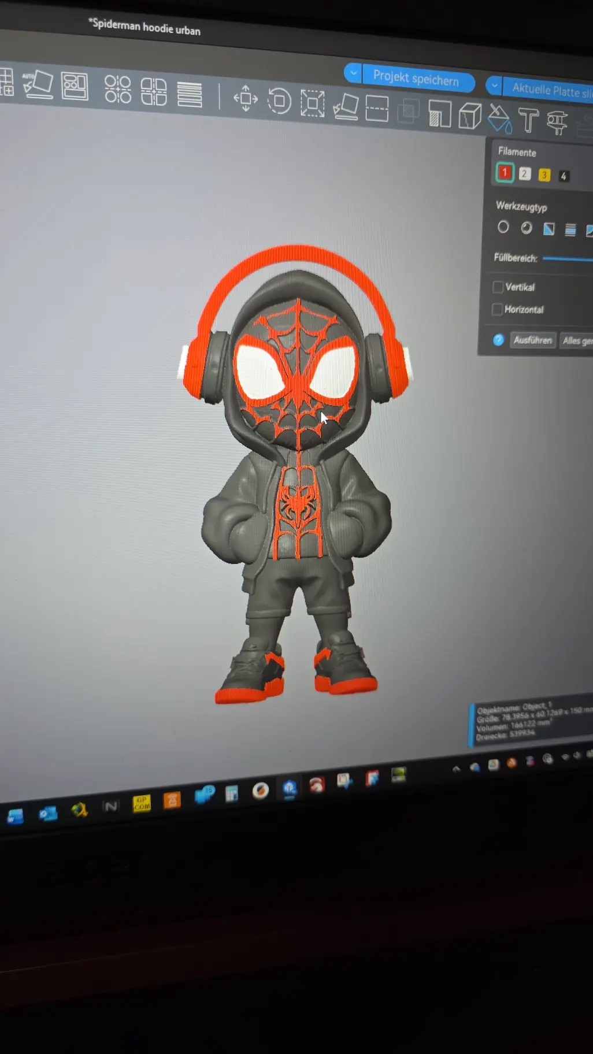593x1054 pixels.
Task: Expand the Projekt speichern dropdown arrow
Action: click(x=353, y=73)
